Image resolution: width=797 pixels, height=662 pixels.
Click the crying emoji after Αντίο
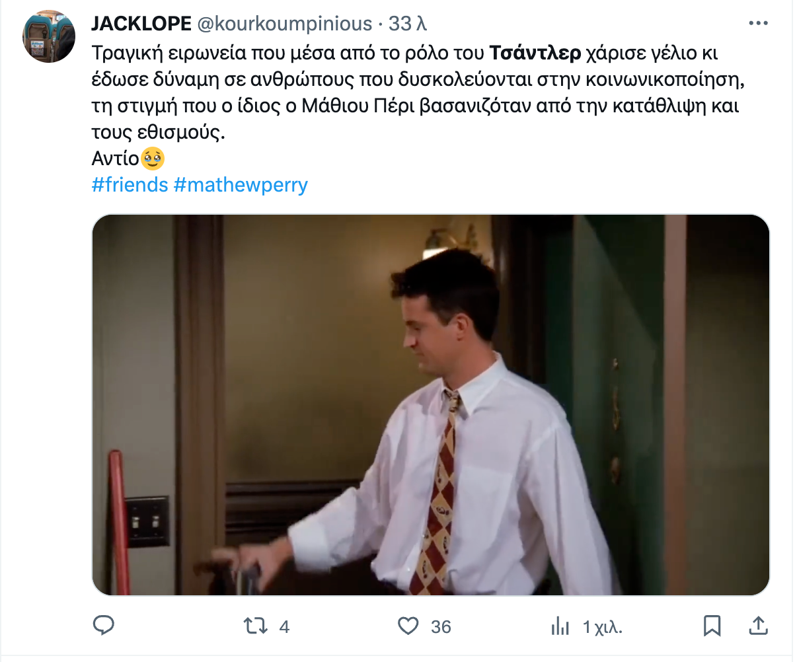coord(153,158)
